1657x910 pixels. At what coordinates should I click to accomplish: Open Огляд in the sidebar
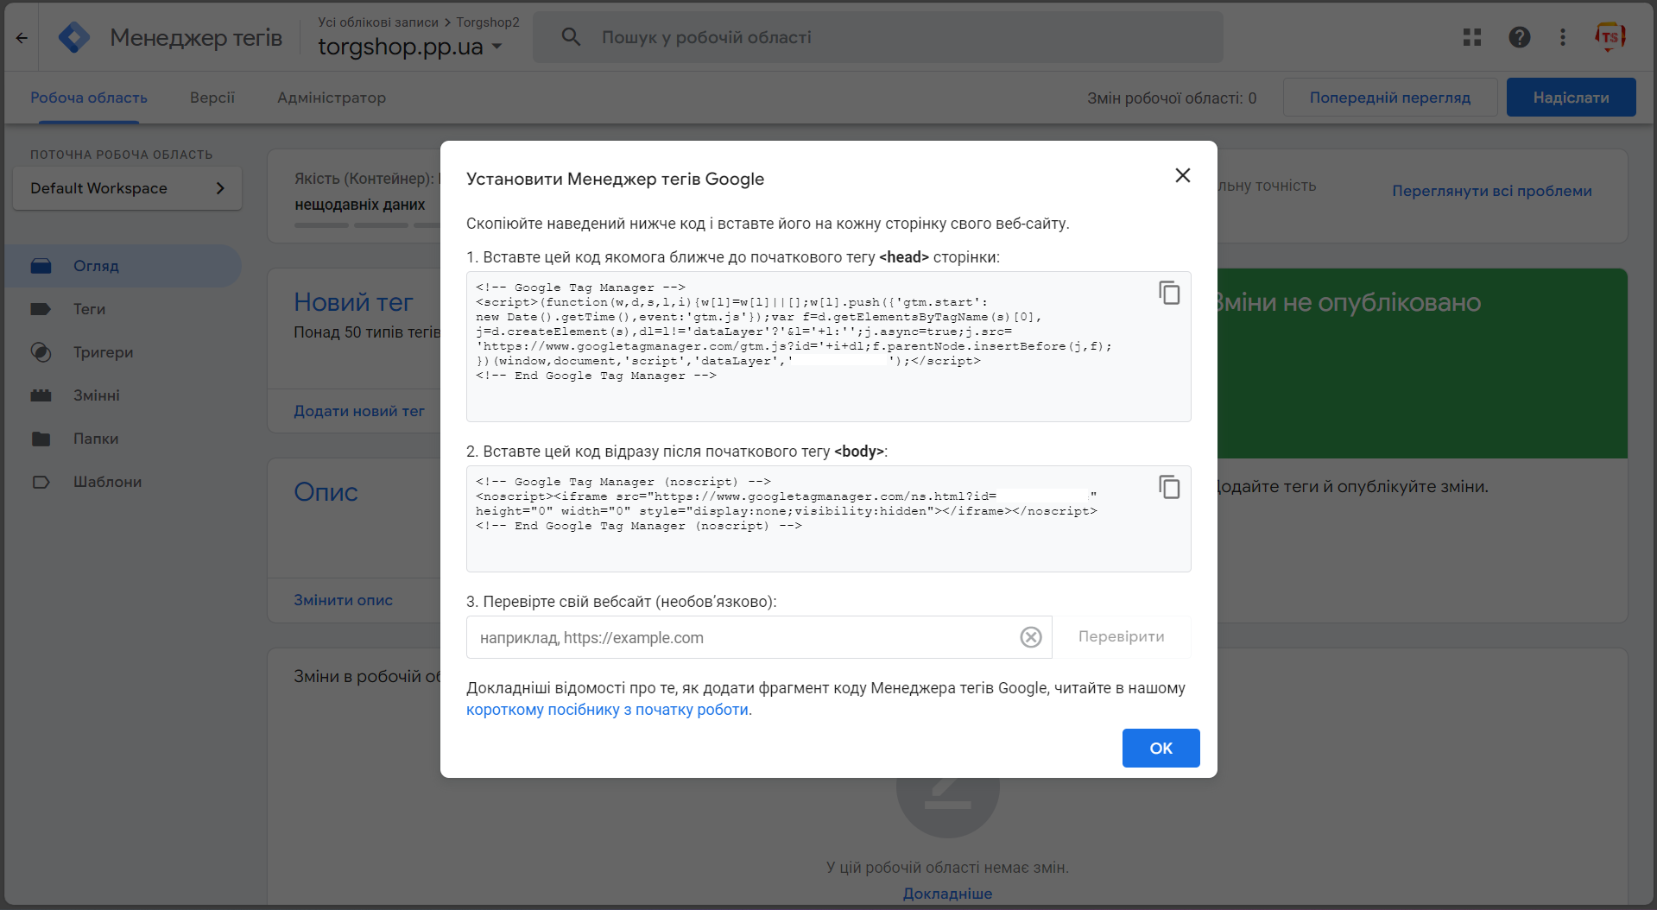click(x=123, y=266)
